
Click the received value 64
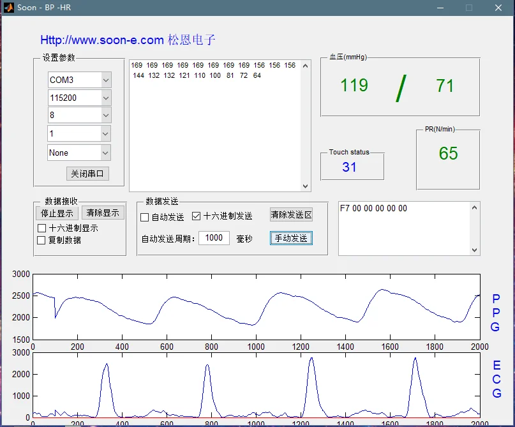(x=257, y=75)
